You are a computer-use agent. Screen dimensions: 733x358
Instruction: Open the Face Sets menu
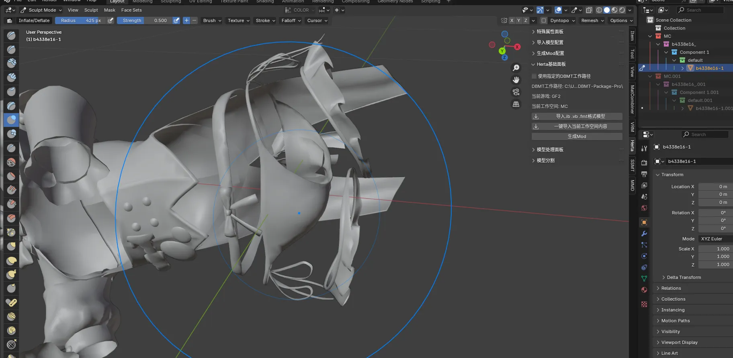point(131,10)
